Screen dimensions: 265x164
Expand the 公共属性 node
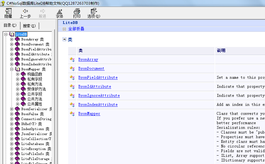tap(17, 104)
